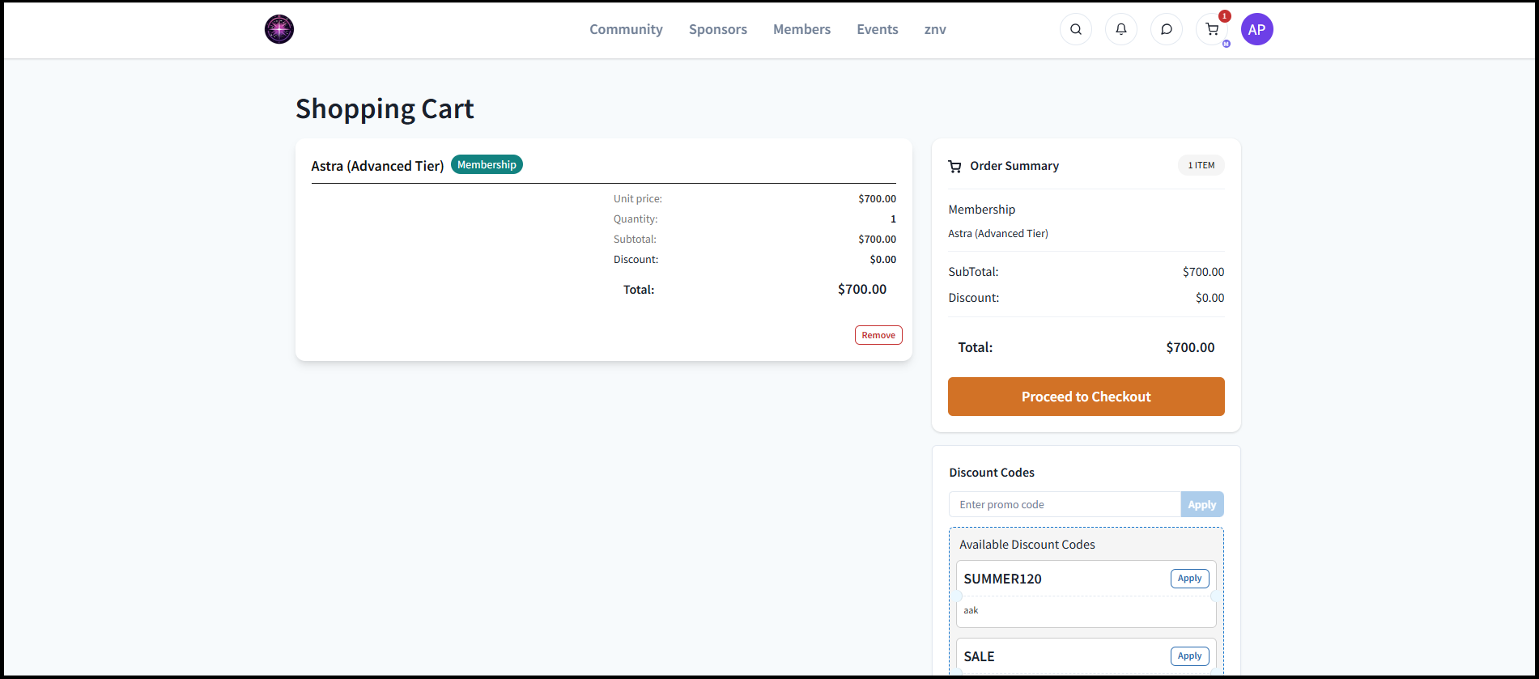Select Events in the top navigation
Image resolution: width=1539 pixels, height=679 pixels.
pyautogui.click(x=877, y=29)
